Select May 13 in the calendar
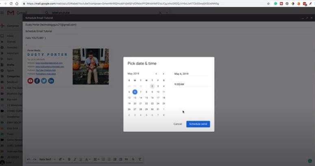The image size is (315, 166). 135,98
